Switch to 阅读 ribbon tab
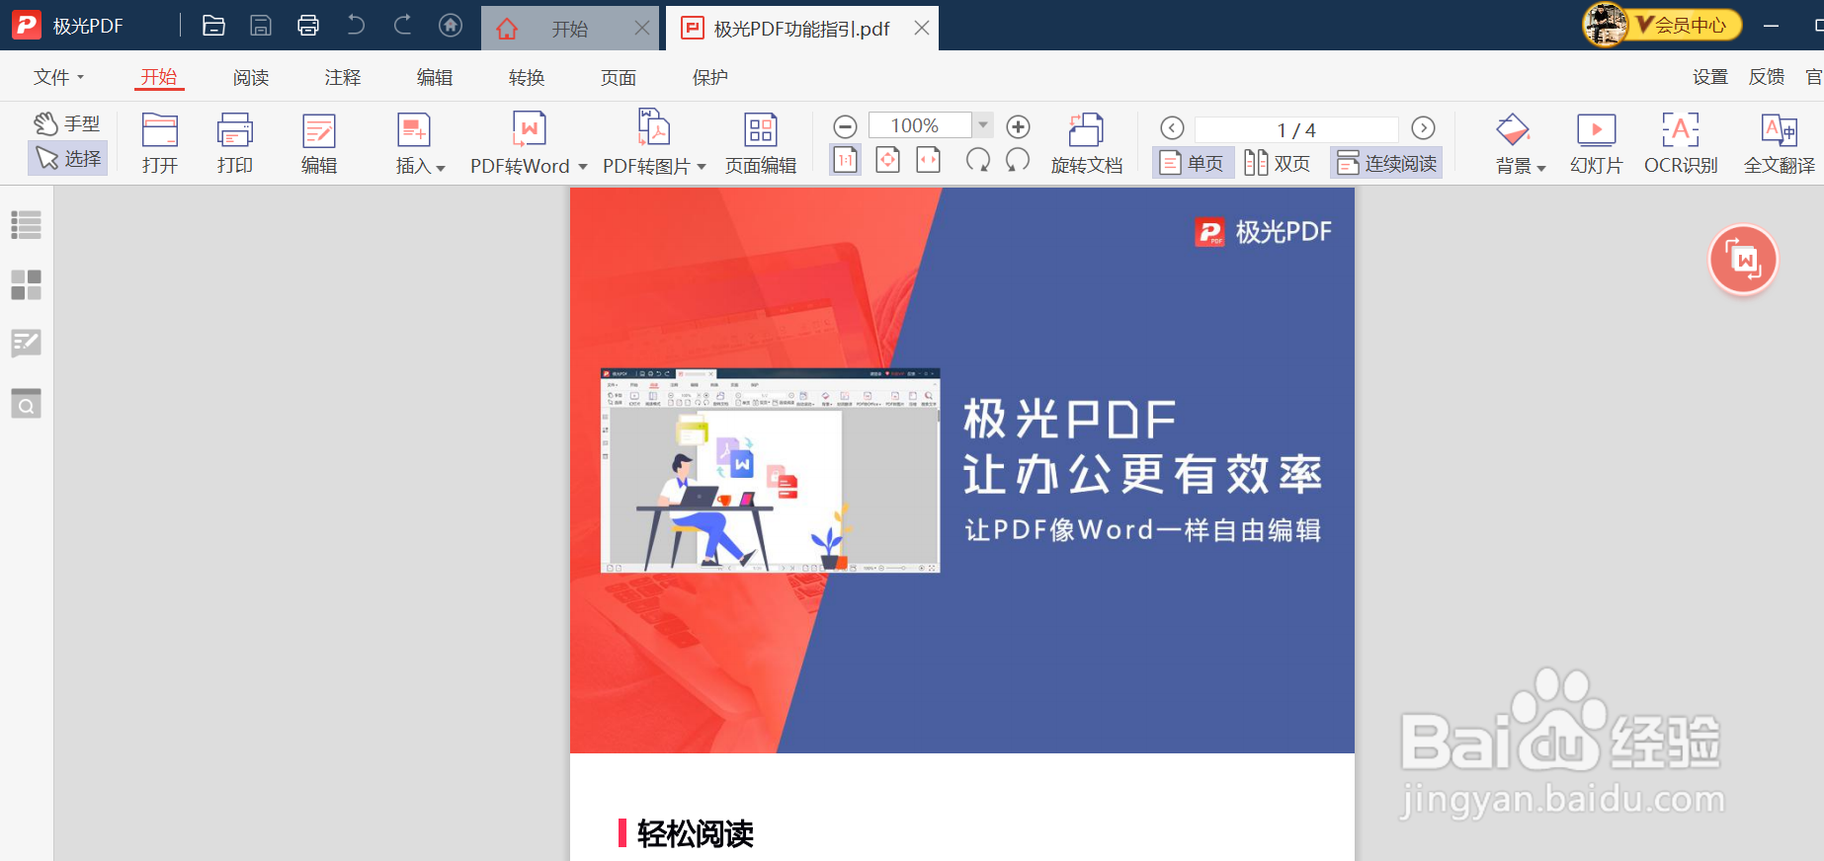The height and width of the screenshot is (861, 1824). point(251,77)
